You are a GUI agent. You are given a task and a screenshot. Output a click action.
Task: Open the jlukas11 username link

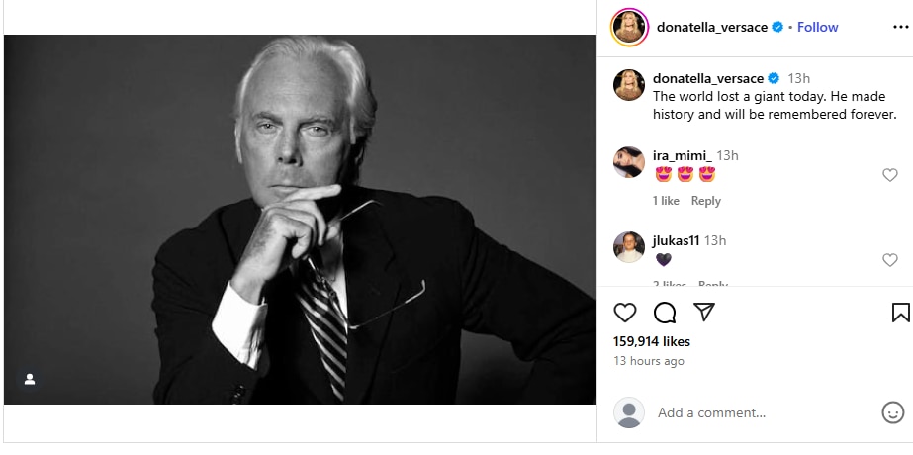678,240
